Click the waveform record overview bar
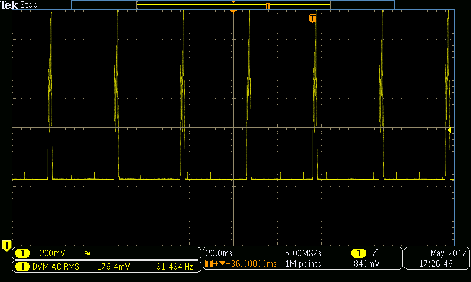 [233, 5]
